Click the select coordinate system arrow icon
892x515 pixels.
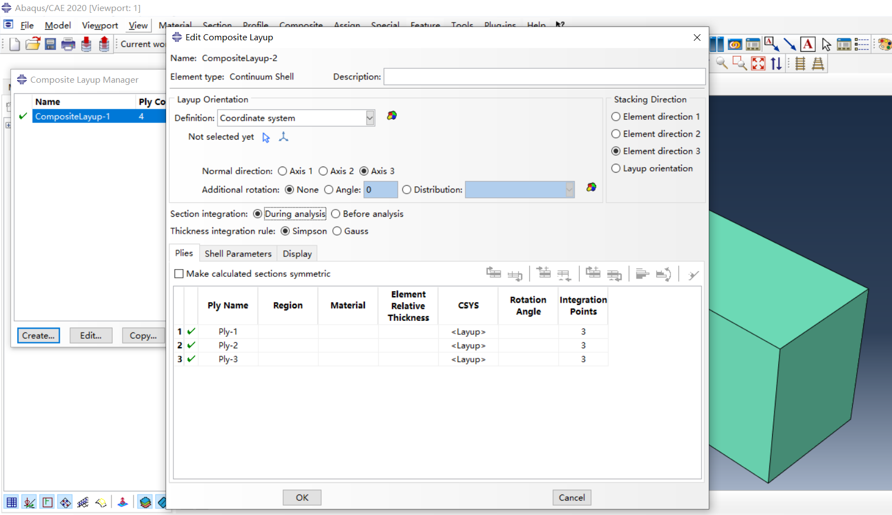click(266, 137)
